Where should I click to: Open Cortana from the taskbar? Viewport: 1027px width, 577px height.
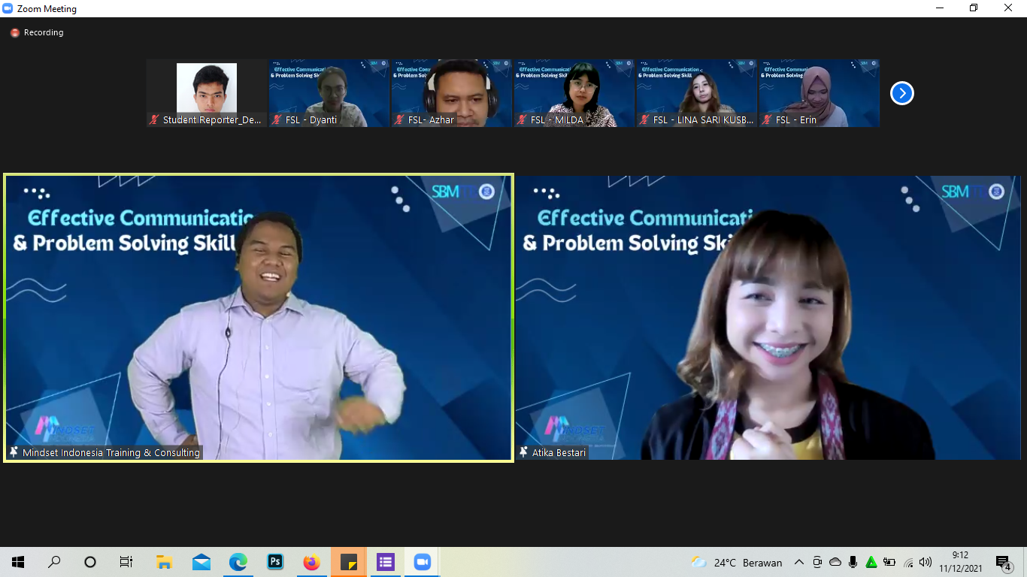click(90, 562)
